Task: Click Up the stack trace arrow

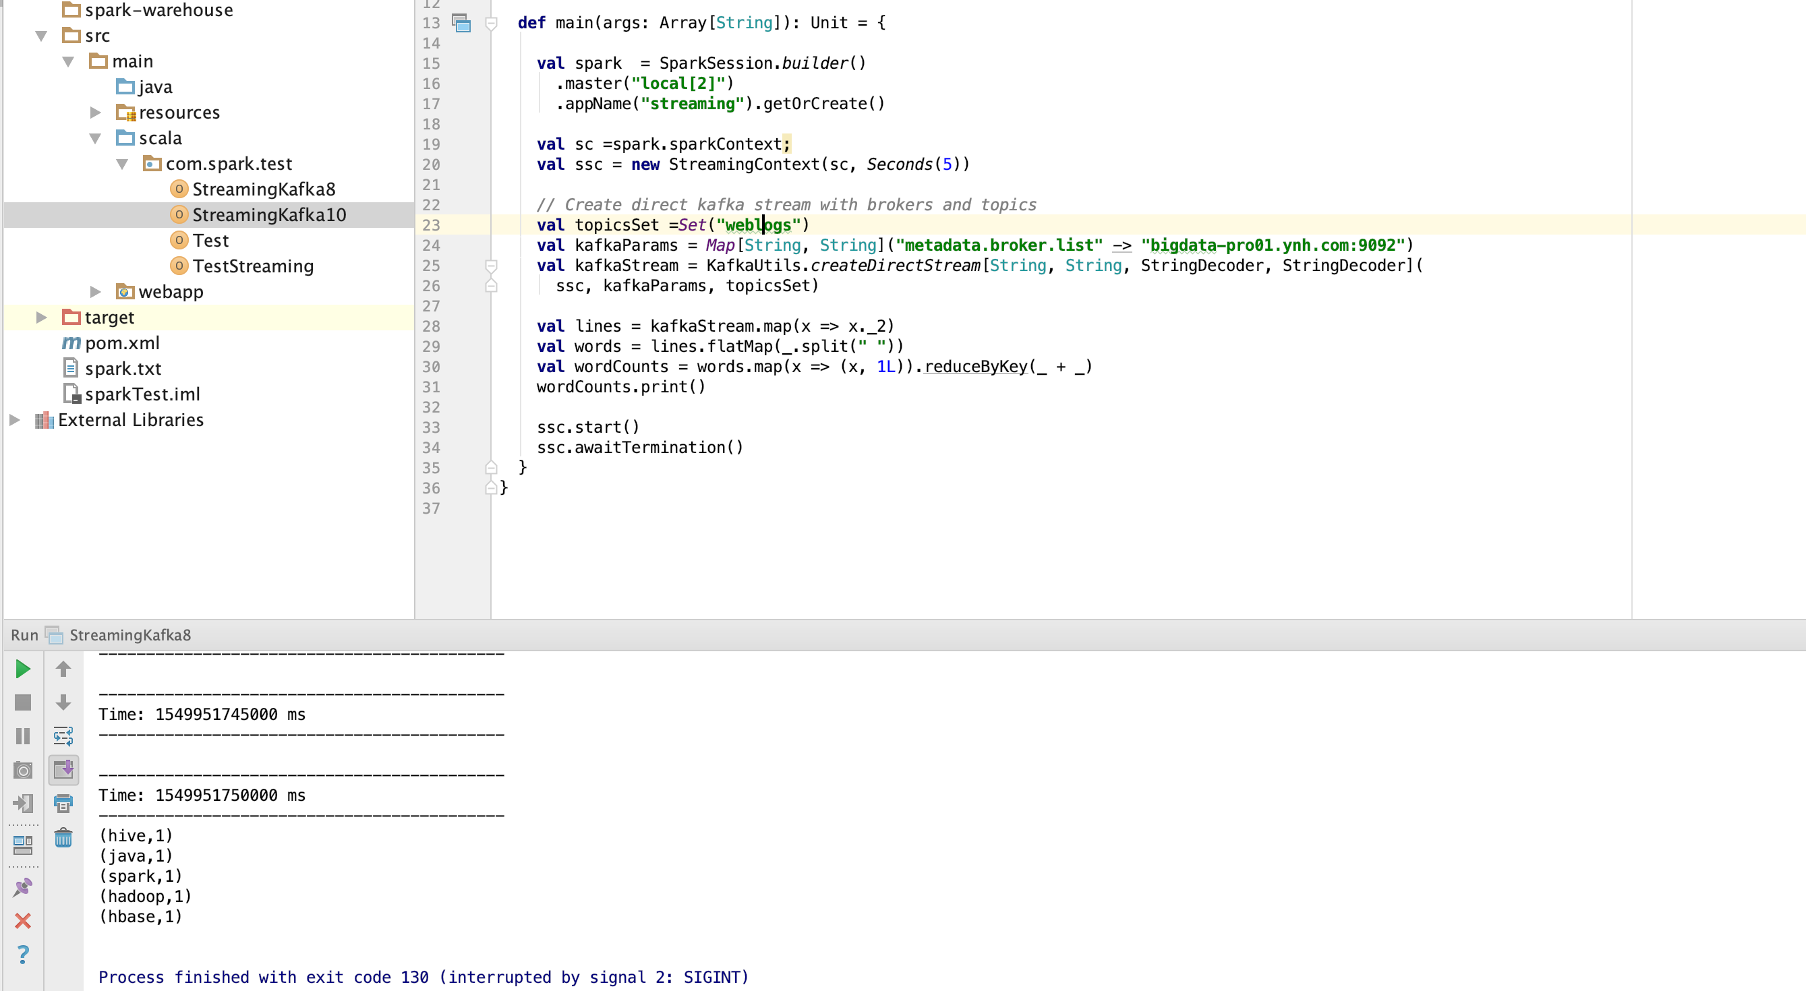Action: point(63,669)
